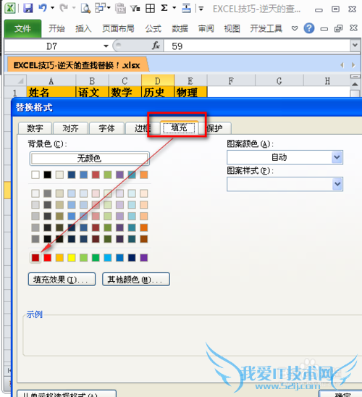Pick the white theme color swatch
This screenshot has height=397, width=362.
(x=35, y=175)
